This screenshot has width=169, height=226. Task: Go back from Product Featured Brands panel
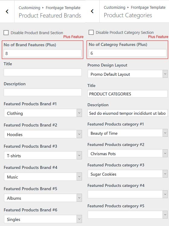pos(7,11)
